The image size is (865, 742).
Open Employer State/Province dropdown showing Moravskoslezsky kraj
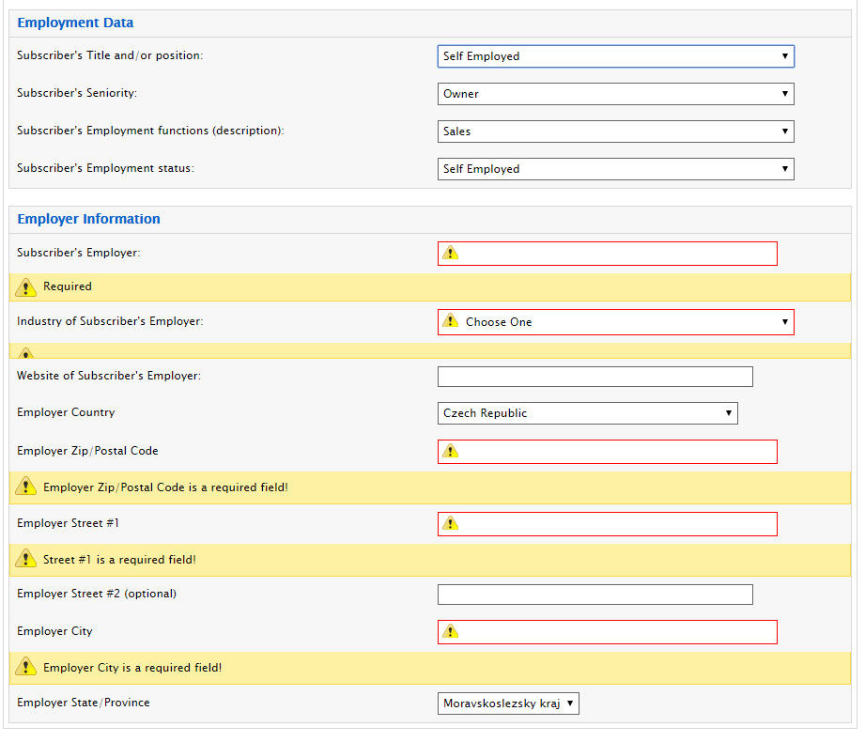508,703
